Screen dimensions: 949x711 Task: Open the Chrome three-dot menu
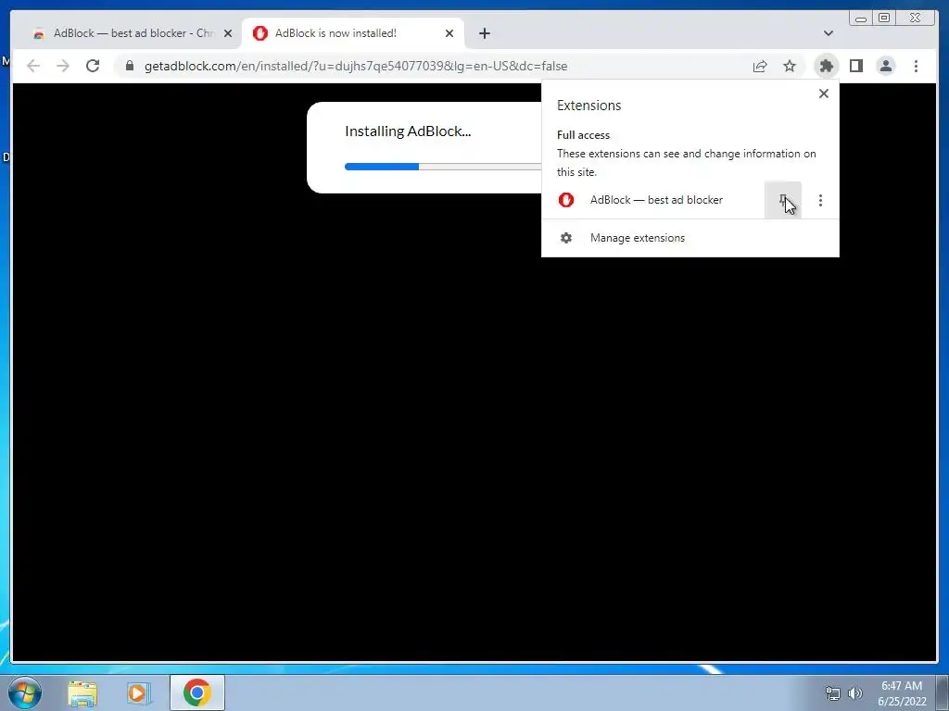916,66
